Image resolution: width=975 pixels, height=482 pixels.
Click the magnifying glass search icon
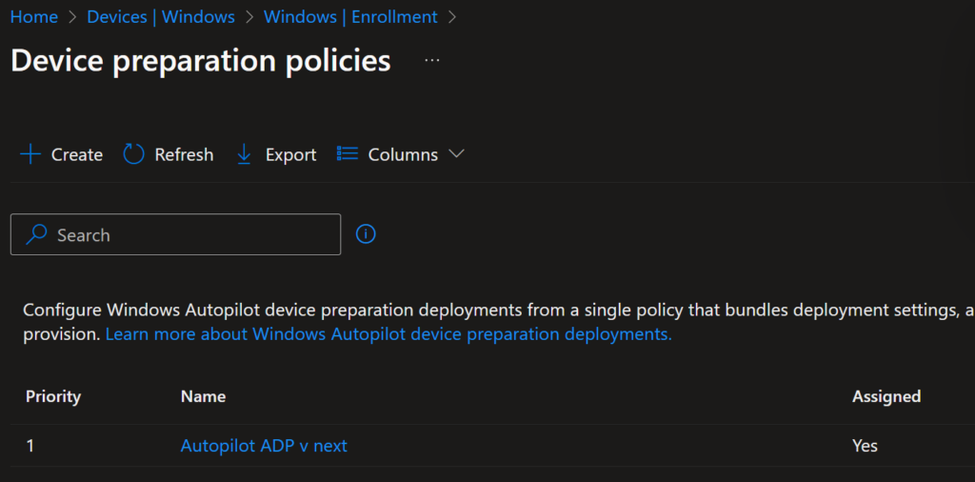[x=36, y=234]
